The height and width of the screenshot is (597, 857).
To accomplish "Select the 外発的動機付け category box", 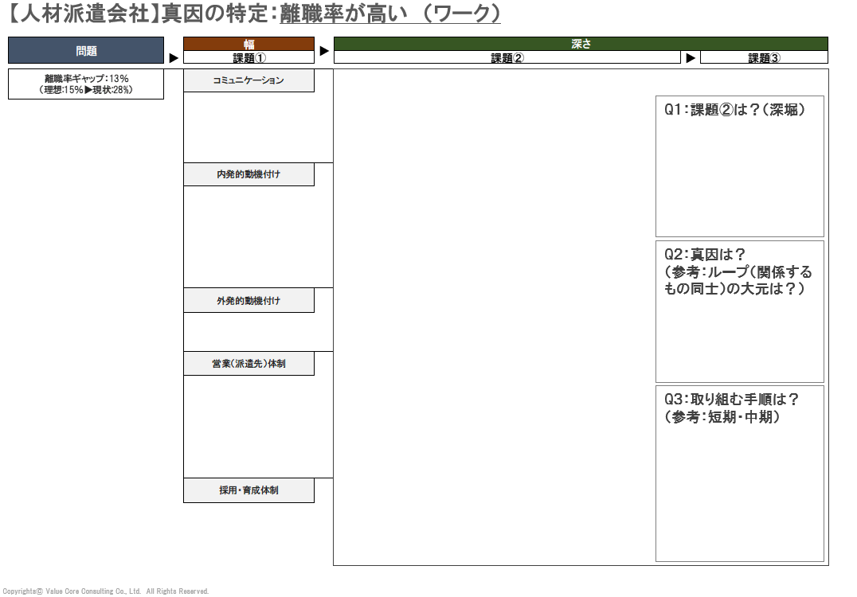I will pyautogui.click(x=248, y=301).
